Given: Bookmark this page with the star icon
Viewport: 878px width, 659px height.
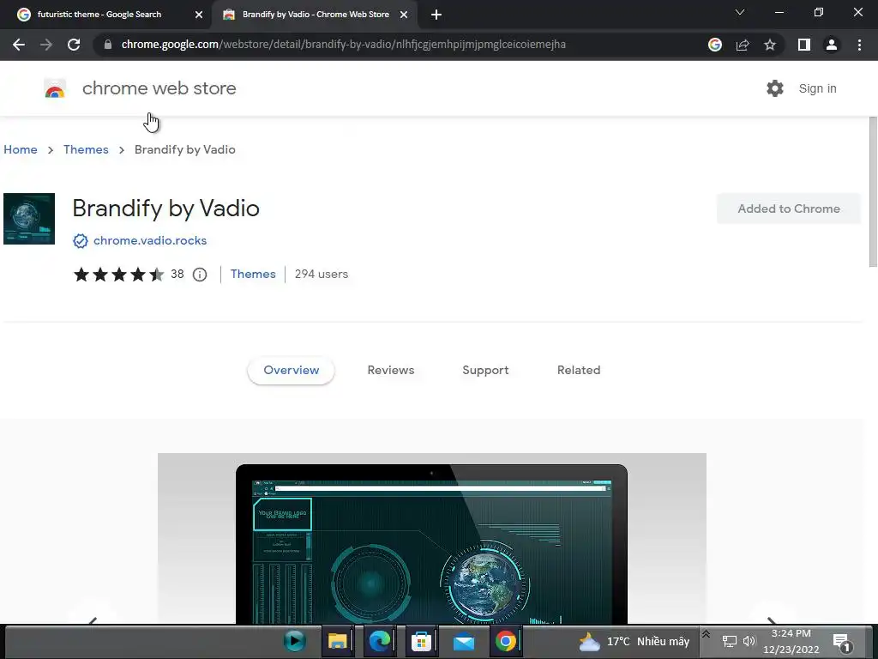Looking at the screenshot, I should 770,45.
